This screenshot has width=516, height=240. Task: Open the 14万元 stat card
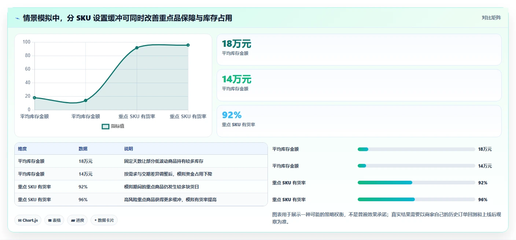coord(359,85)
